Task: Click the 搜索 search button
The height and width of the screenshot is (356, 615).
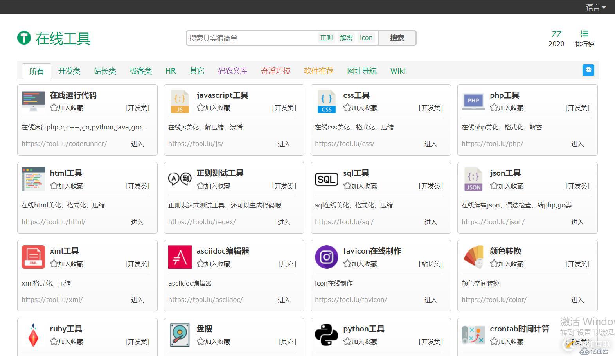Action: point(397,38)
